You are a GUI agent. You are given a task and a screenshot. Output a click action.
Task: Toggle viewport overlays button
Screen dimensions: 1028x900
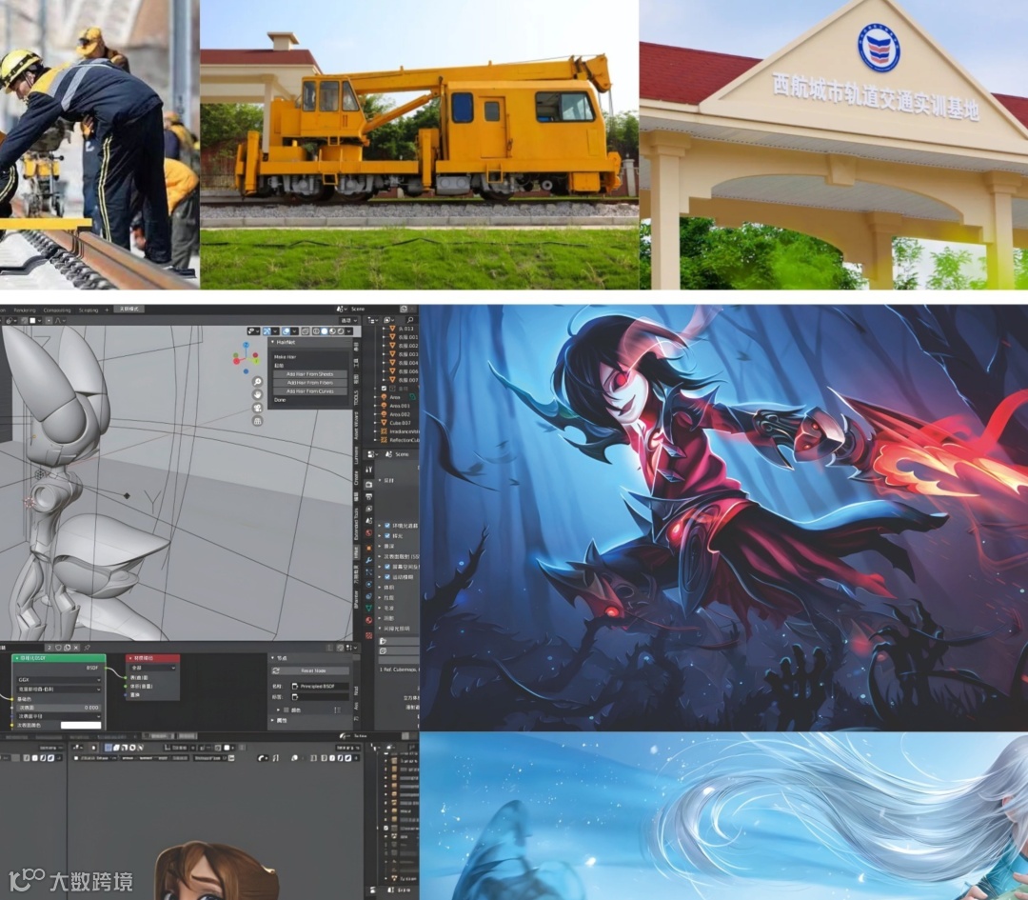(286, 331)
